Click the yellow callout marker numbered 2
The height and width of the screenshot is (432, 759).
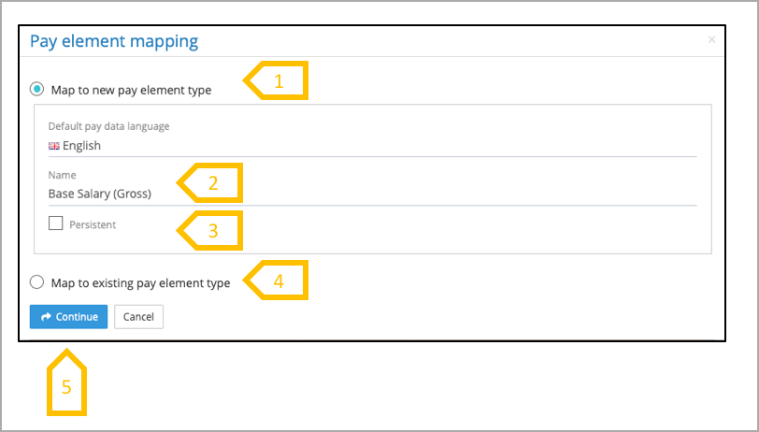[212, 182]
